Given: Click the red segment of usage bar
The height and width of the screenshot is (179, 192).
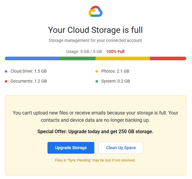Looking at the screenshot, I should coord(168,58).
